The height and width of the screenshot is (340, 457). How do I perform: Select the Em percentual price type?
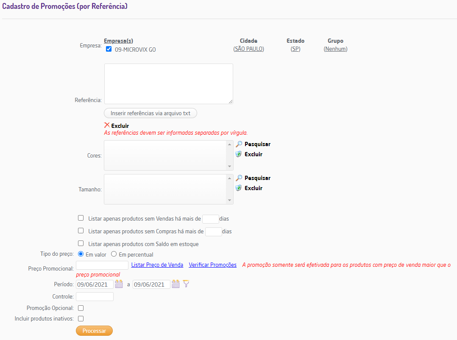[114, 254]
